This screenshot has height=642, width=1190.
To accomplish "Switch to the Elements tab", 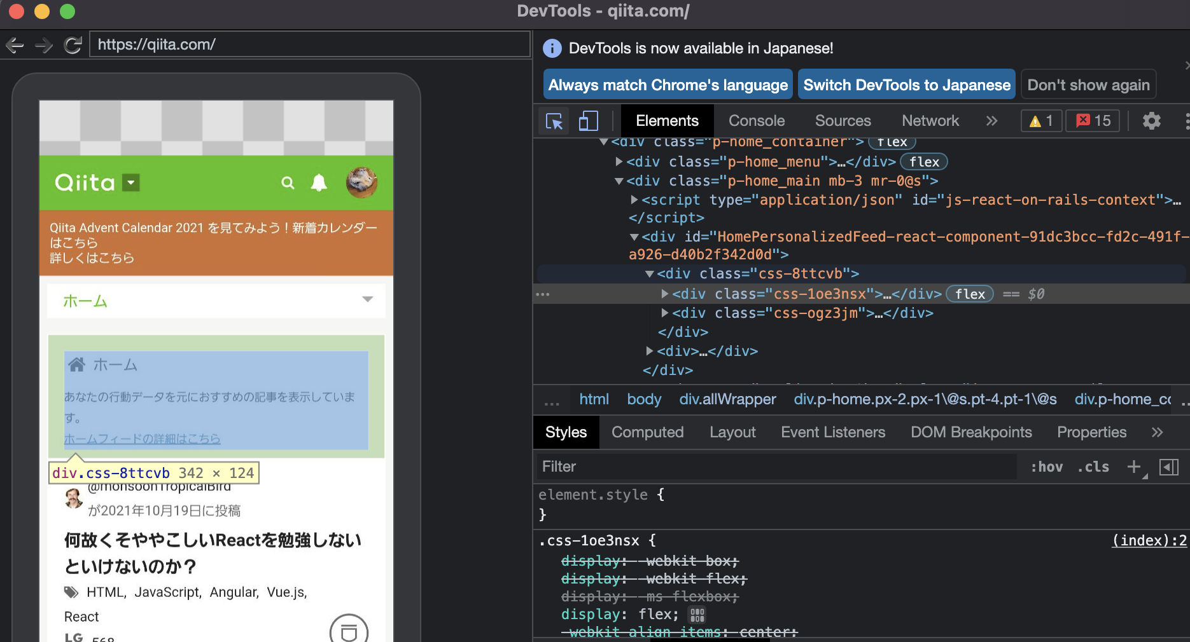I will (x=667, y=121).
